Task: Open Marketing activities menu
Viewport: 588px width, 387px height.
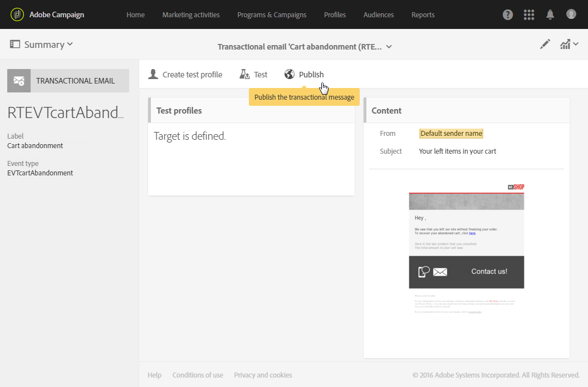Action: (191, 14)
